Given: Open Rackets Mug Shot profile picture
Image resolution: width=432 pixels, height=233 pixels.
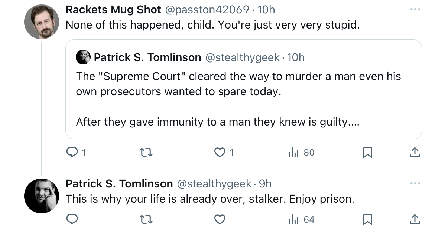Looking at the screenshot, I should click(42, 22).
